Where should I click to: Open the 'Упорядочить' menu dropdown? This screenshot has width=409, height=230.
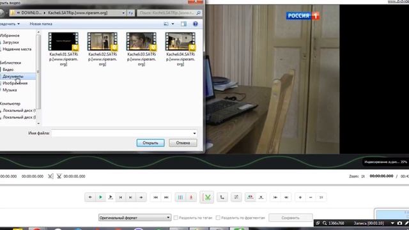coord(10,24)
